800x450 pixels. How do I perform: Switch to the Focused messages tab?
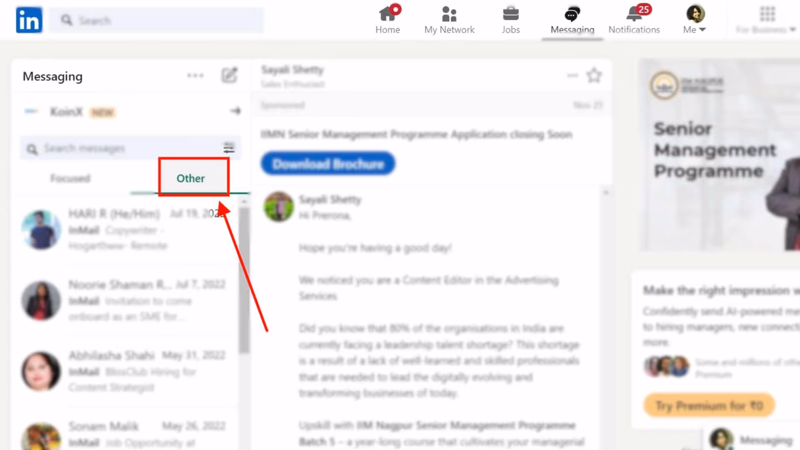[70, 178]
